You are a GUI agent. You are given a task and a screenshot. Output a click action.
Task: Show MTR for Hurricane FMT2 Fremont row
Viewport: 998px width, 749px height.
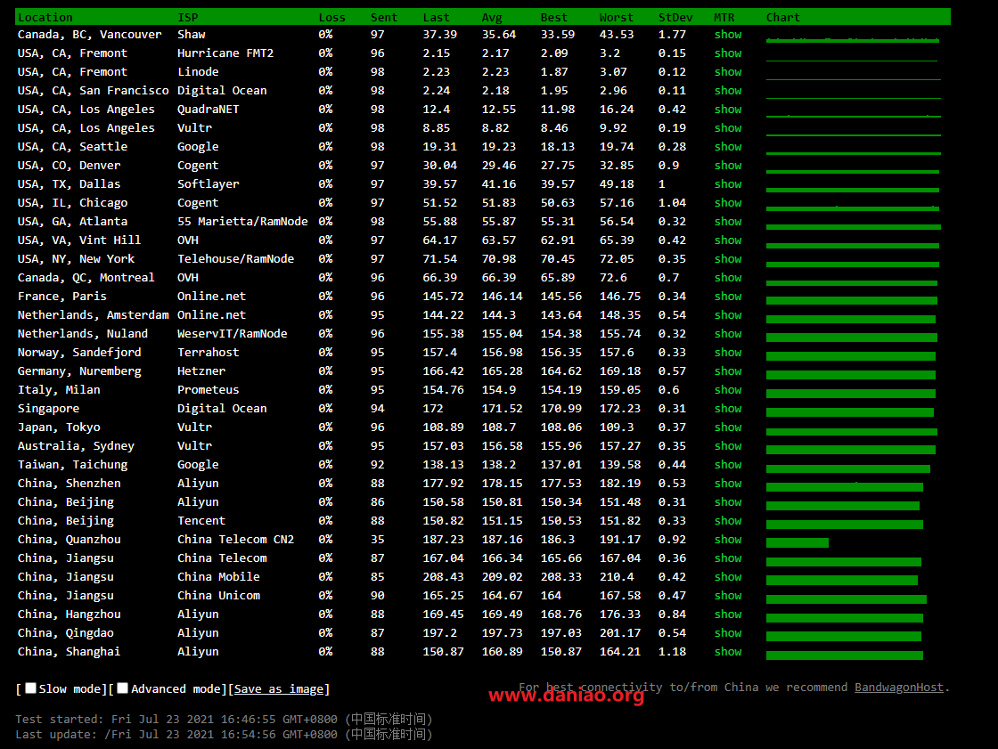click(727, 53)
